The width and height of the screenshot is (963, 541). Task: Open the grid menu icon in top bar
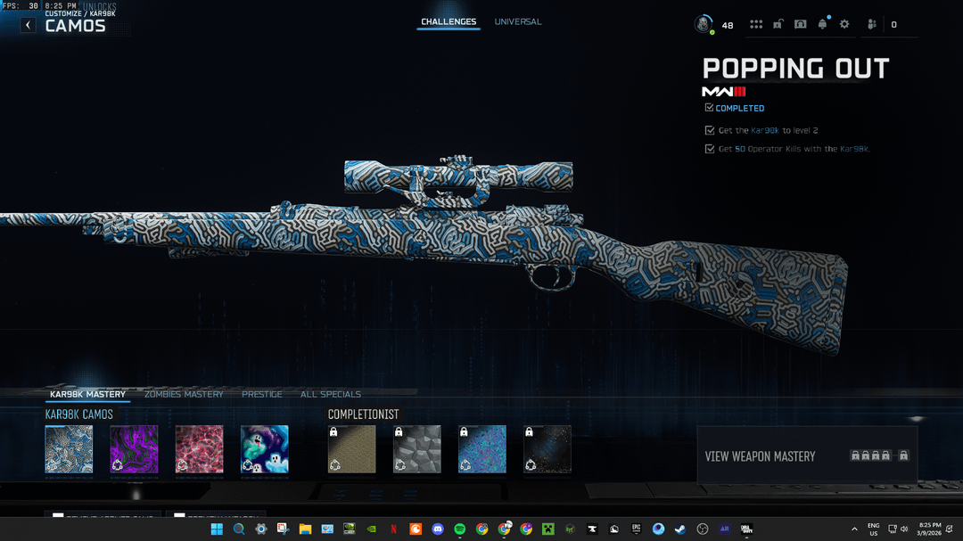pyautogui.click(x=756, y=25)
